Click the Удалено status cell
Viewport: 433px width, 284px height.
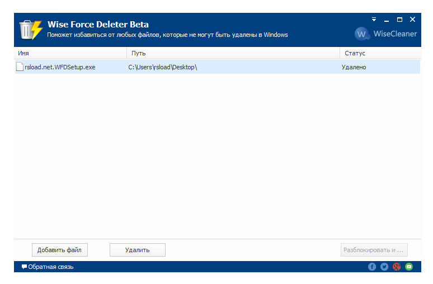354,67
